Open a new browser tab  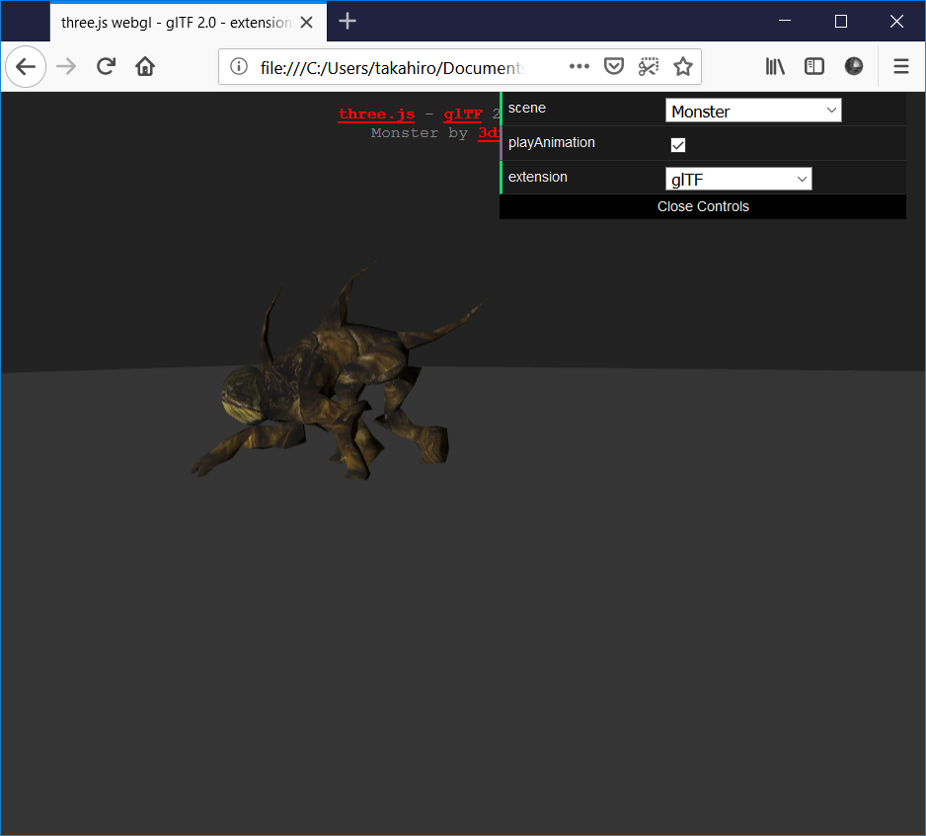coord(347,22)
